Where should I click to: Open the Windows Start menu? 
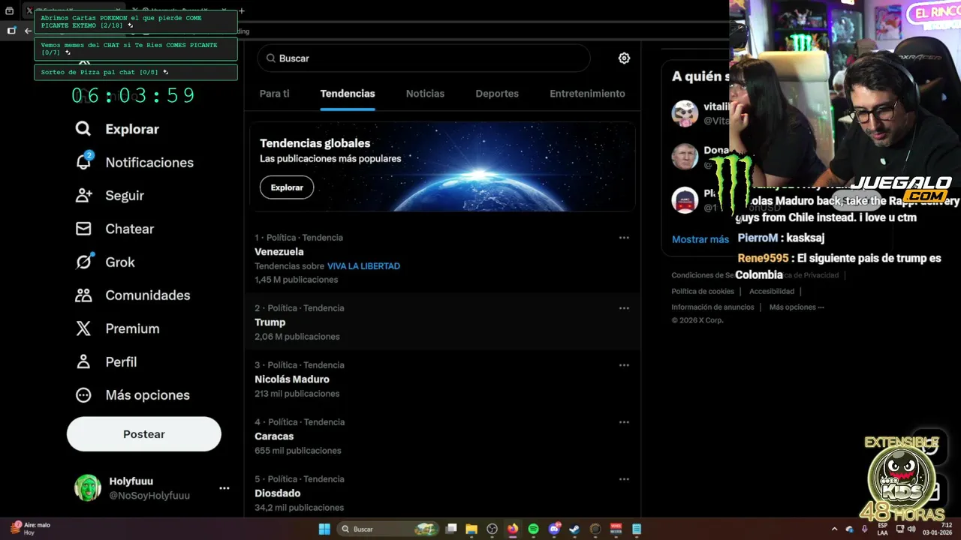pos(324,529)
